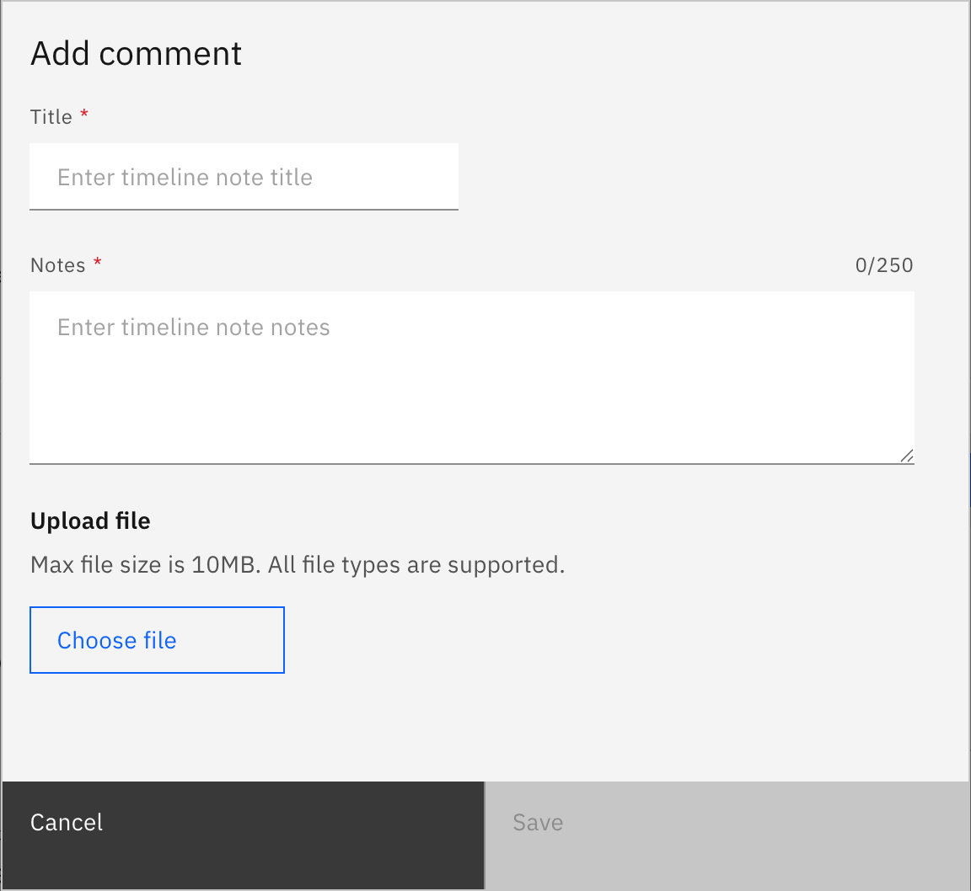The width and height of the screenshot is (971, 891).
Task: Click the Add comment heading
Action: pos(137,53)
